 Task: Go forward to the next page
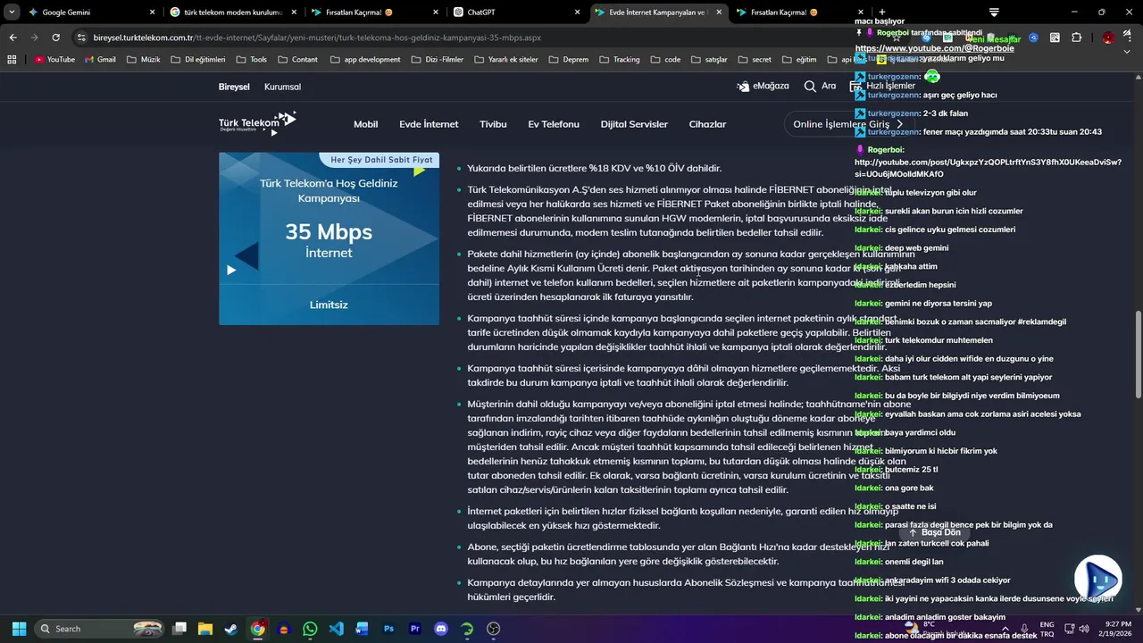(34, 38)
